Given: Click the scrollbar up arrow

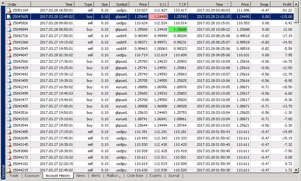Looking at the screenshot, I should (x=296, y=4).
